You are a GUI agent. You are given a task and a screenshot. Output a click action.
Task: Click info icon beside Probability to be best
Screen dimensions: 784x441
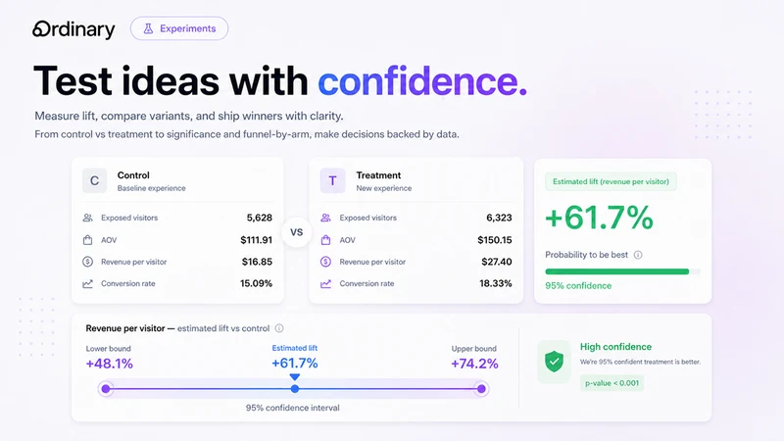[x=638, y=255]
